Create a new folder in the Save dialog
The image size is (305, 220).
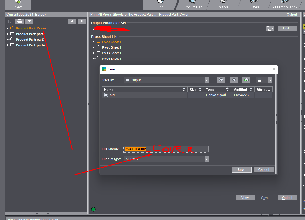pos(246,80)
